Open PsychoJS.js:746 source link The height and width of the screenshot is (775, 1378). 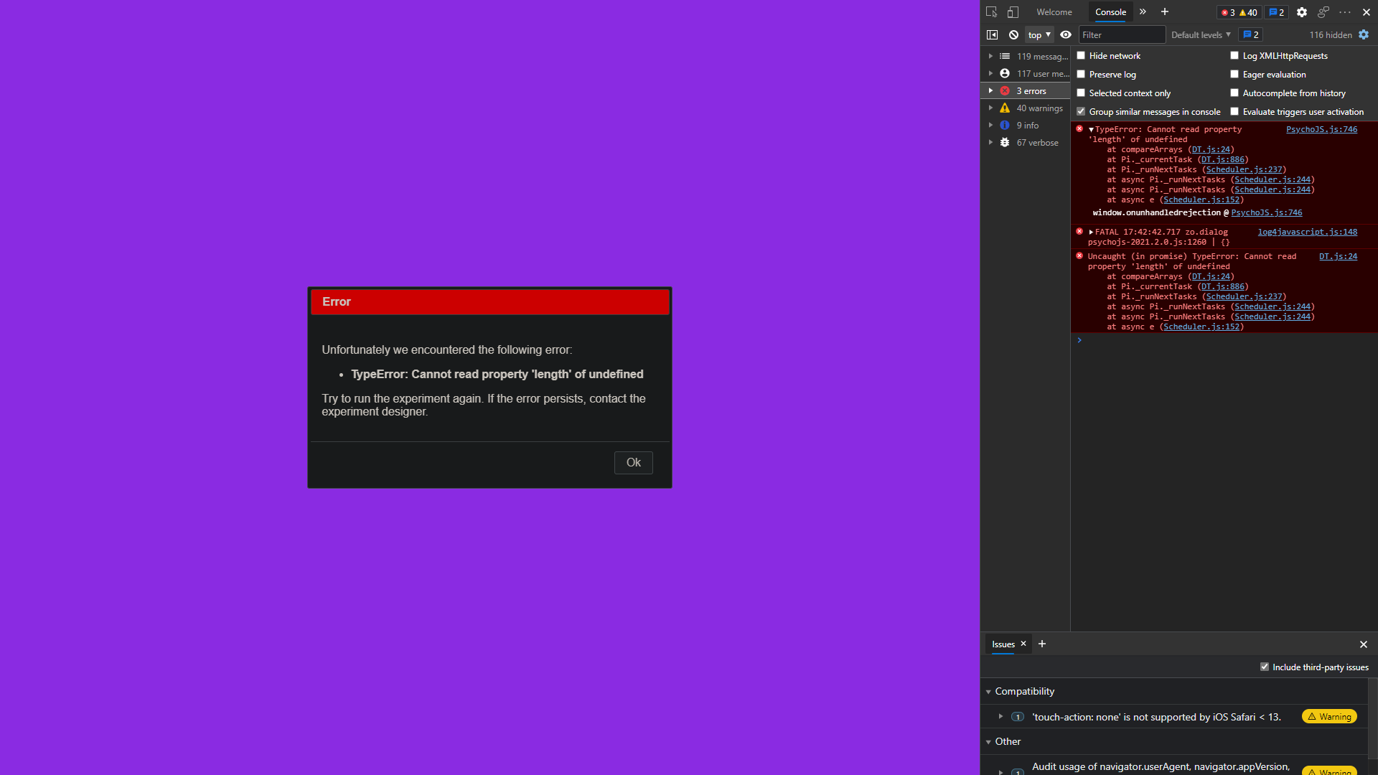[x=1321, y=129]
